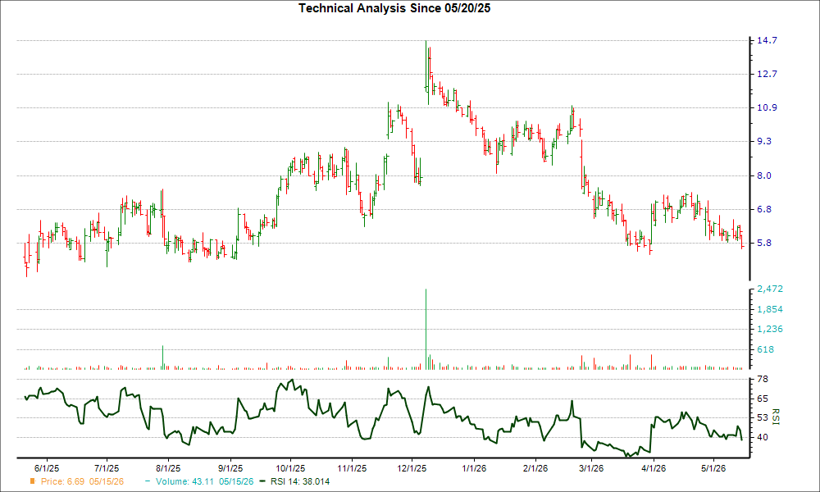Viewport: 820px width, 492px height.
Task: Click the 4/1/26 date label
Action: (654, 468)
